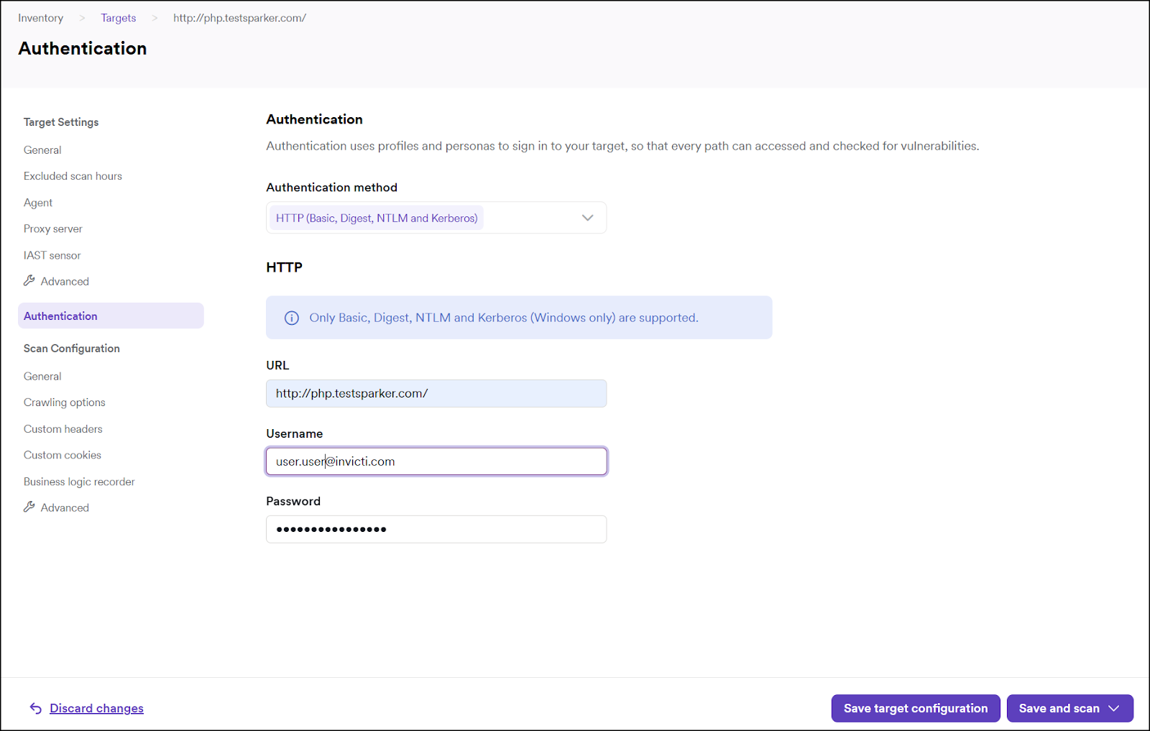
Task: Select the Username input field
Action: 436,461
